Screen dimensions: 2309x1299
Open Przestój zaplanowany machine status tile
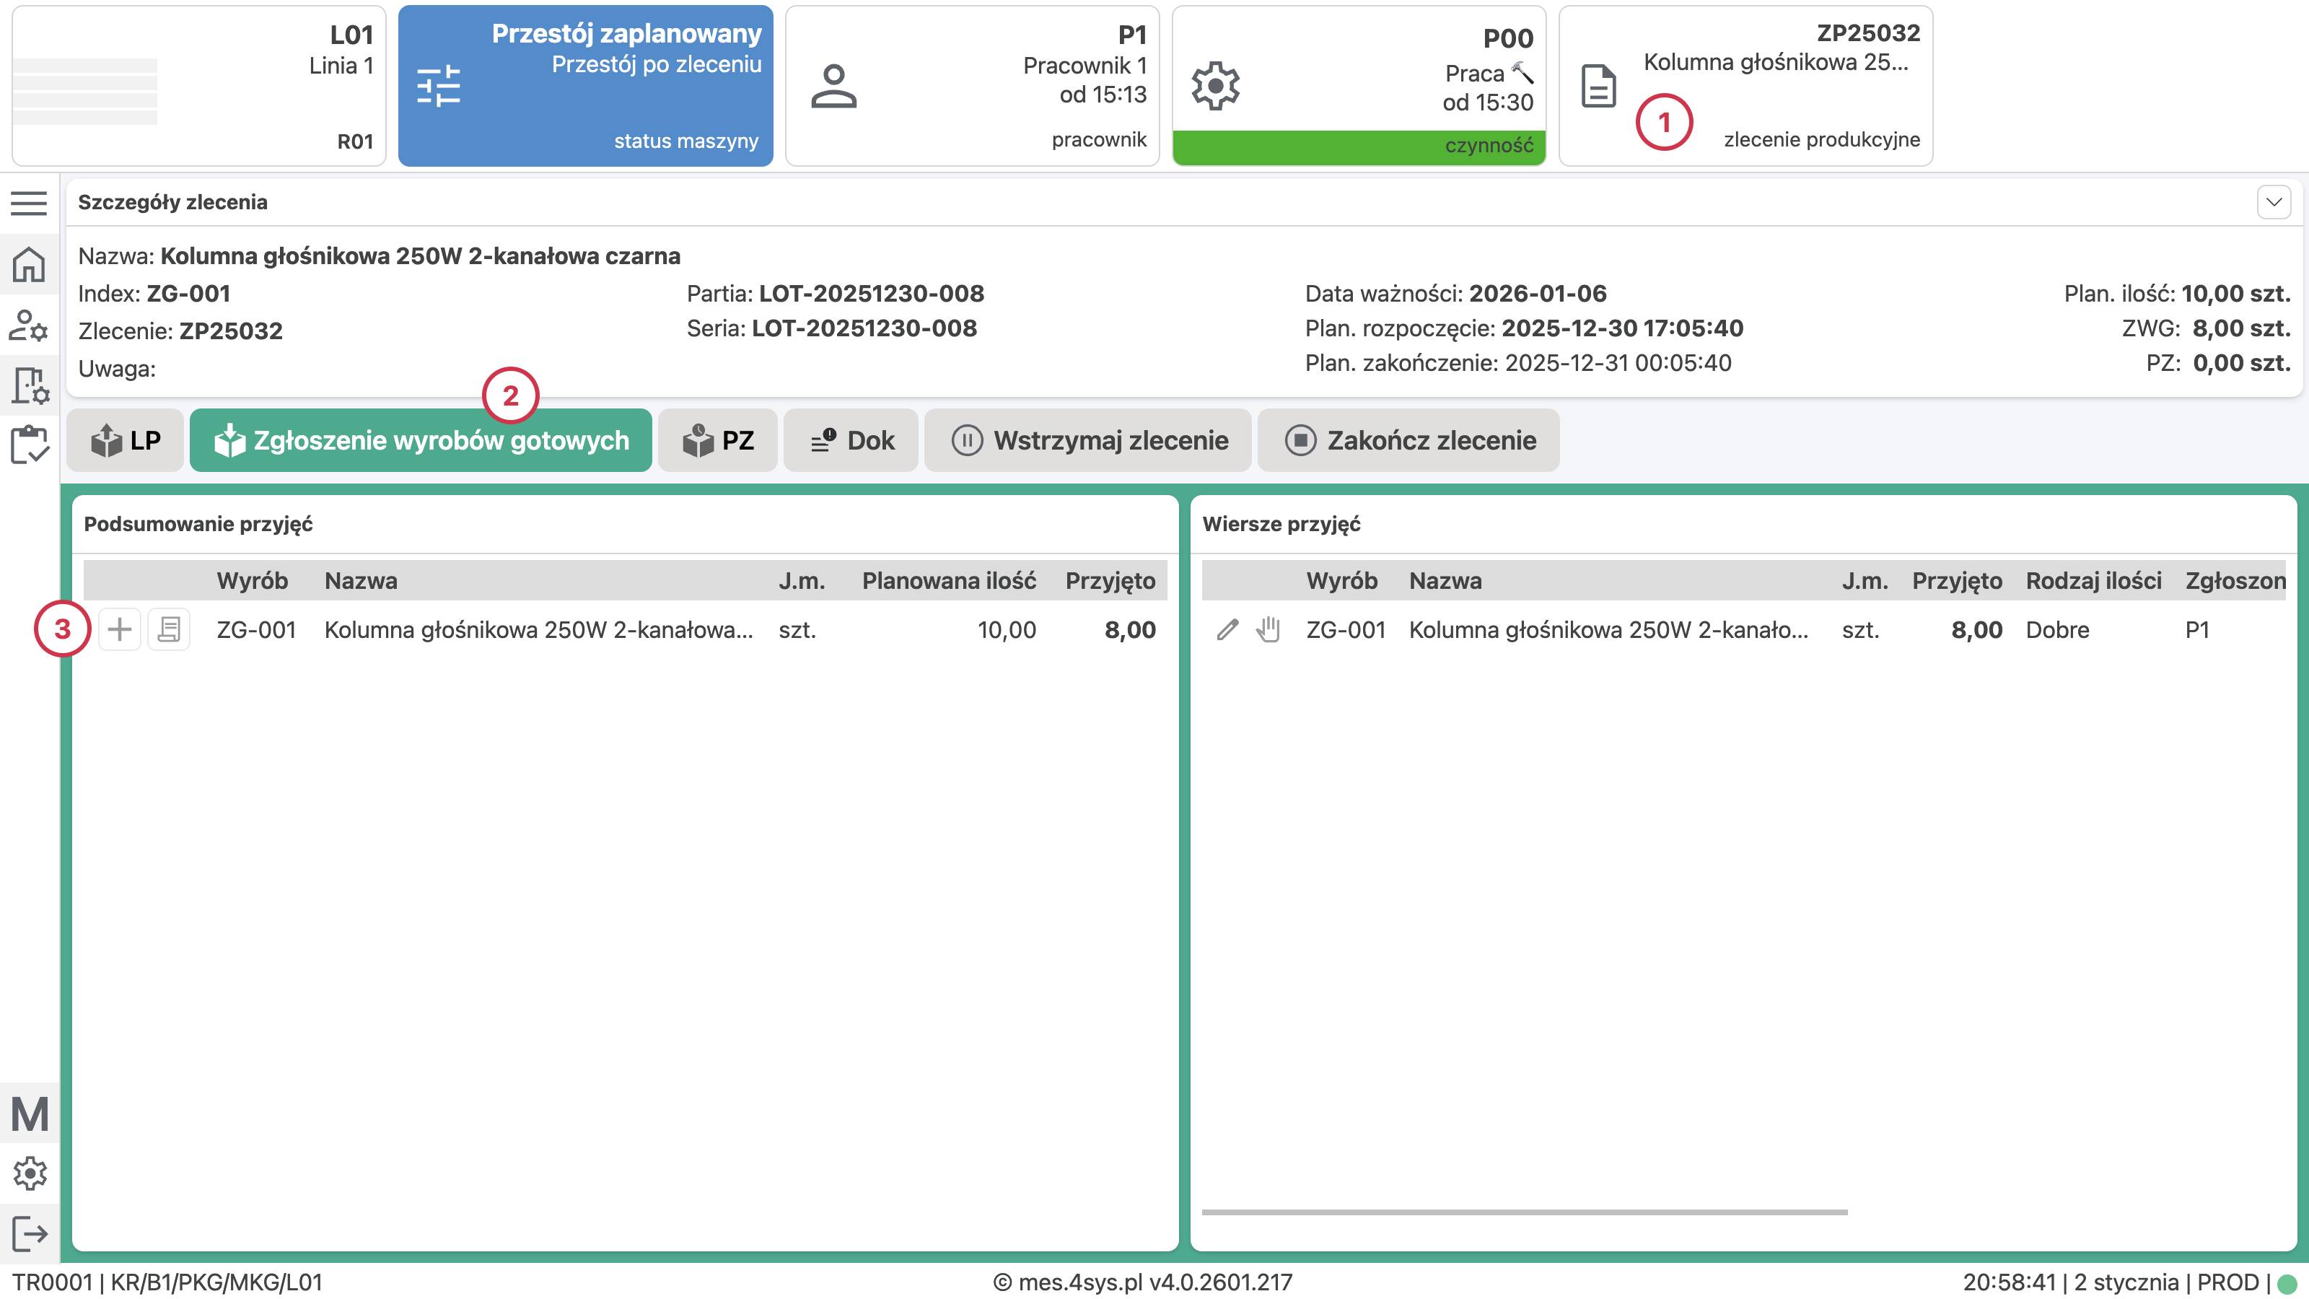[585, 86]
